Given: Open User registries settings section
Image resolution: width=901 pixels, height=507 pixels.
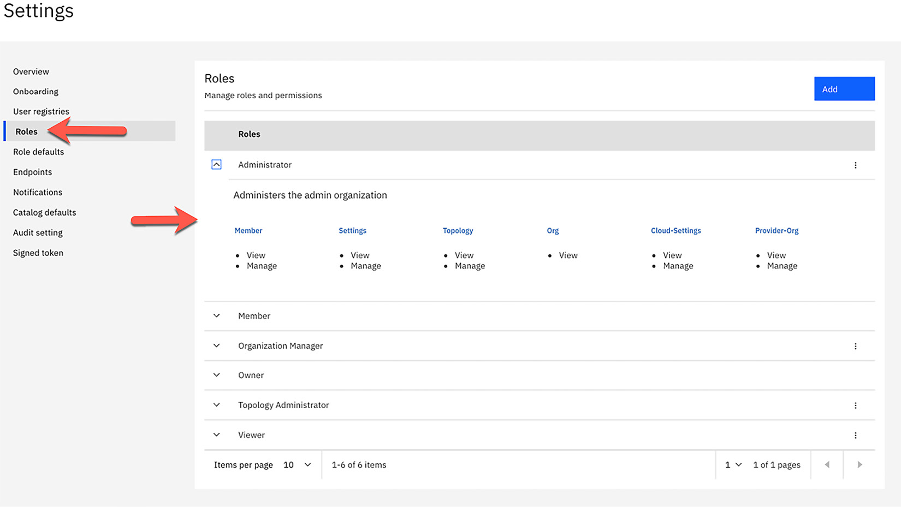Looking at the screenshot, I should click(41, 111).
